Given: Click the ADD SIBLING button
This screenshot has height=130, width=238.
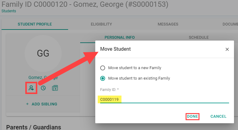Looking at the screenshot, I should [x=42, y=104].
